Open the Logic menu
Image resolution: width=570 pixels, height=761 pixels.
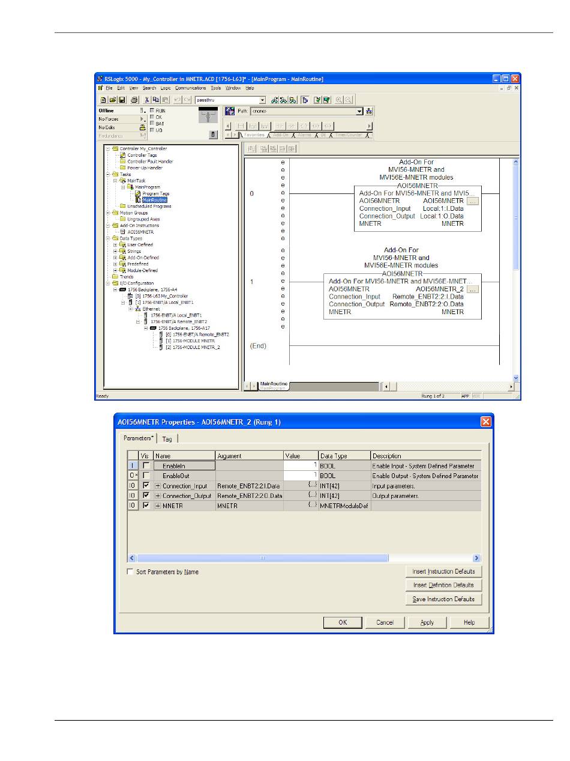(x=166, y=88)
